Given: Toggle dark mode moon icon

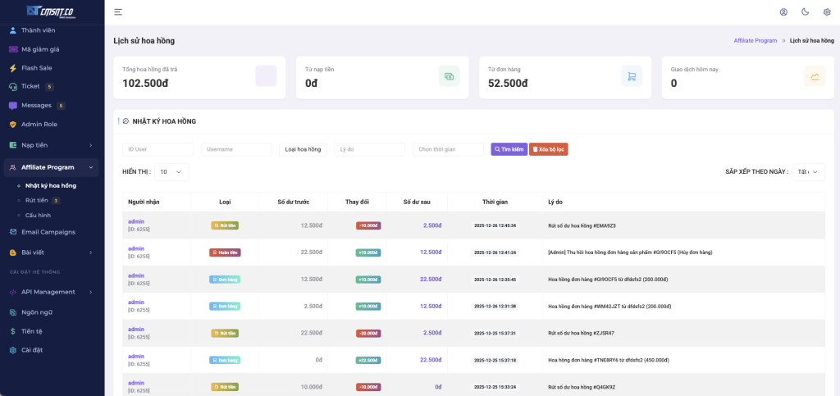Looking at the screenshot, I should (x=805, y=12).
